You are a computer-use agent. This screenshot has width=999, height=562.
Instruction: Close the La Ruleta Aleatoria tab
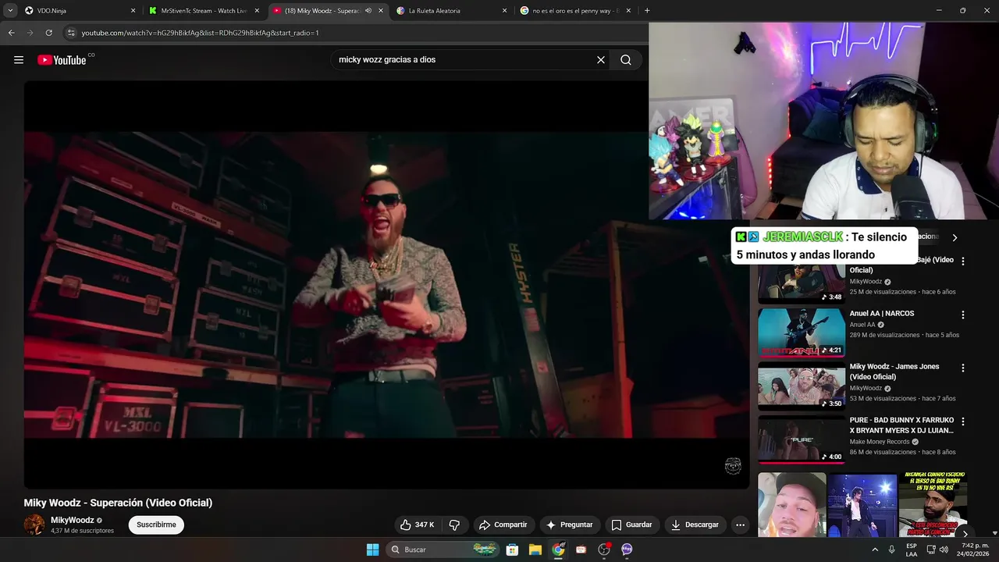point(504,11)
